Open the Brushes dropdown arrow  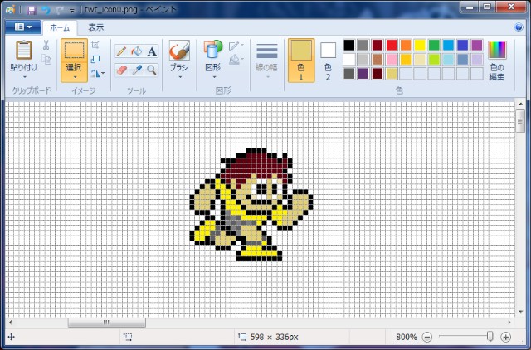coord(180,77)
